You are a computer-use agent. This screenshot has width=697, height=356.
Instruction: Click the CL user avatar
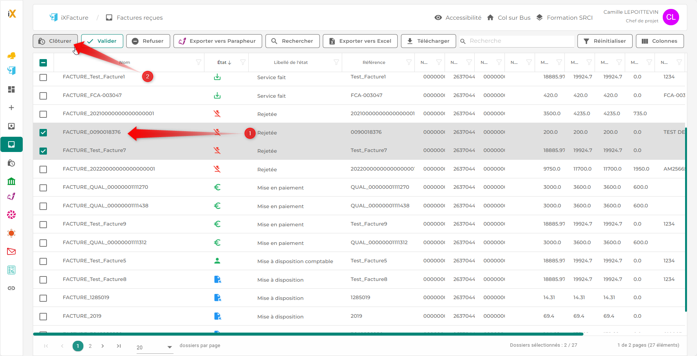(671, 17)
